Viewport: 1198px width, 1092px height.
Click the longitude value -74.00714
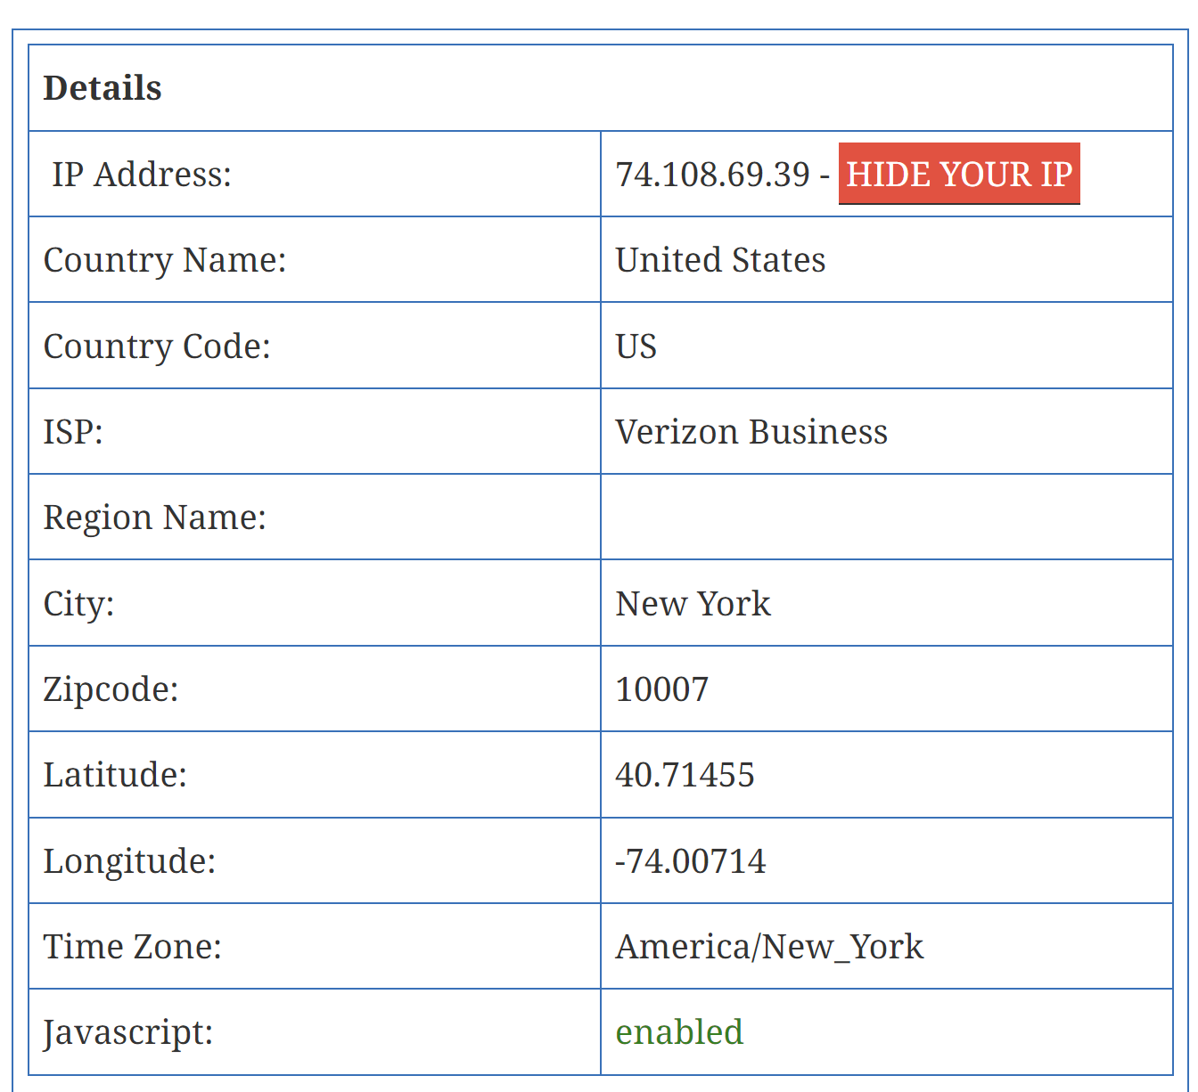[690, 861]
